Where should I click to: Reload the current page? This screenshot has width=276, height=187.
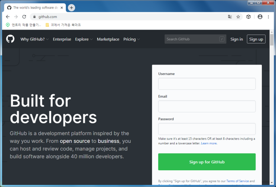click(24, 17)
